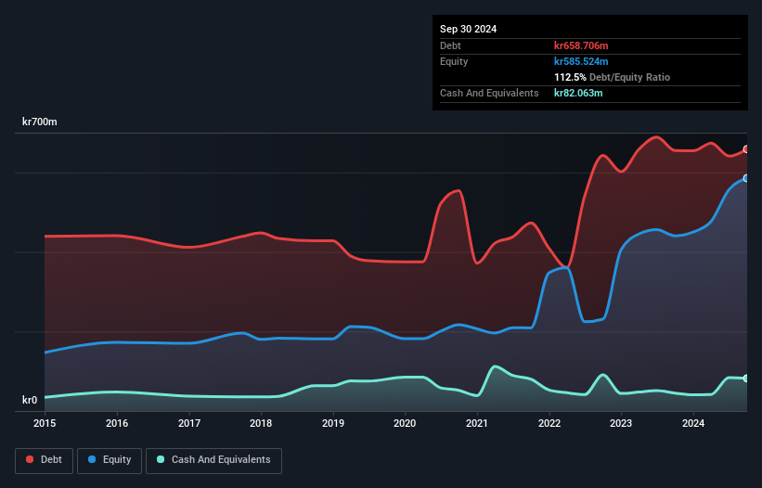The image size is (762, 488).
Task: Click the 2020 x-axis label
Action: coord(405,423)
